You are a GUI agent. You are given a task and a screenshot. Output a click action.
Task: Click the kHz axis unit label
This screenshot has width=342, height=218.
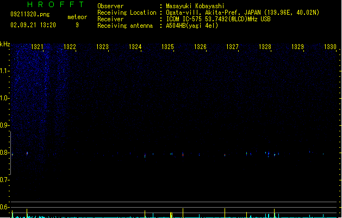point(5,44)
